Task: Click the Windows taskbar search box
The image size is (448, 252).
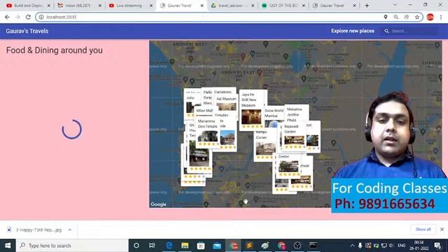Action: tap(72, 246)
